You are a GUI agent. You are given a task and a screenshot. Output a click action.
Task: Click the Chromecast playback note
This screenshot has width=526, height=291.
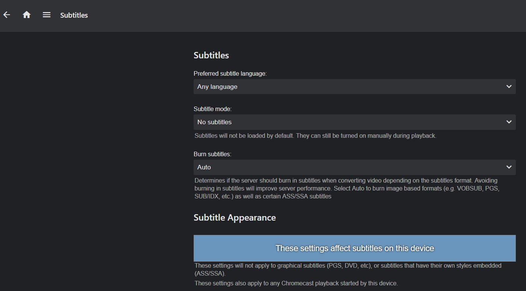point(296,283)
